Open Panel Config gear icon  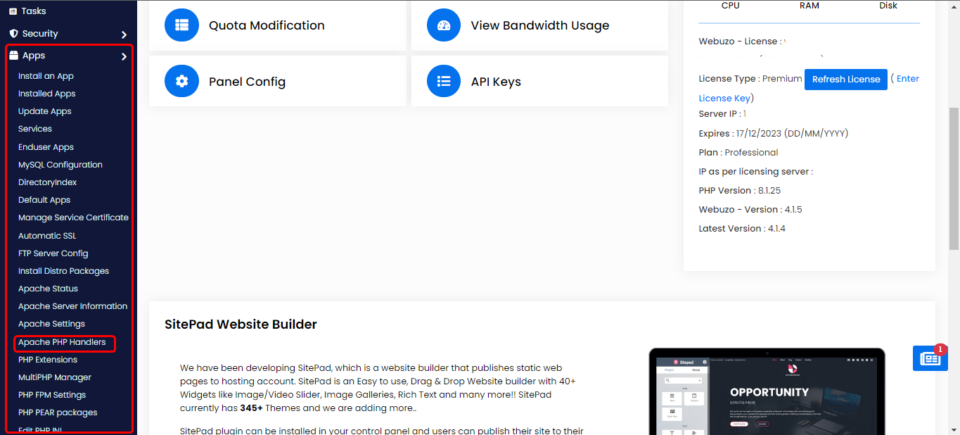pos(182,82)
